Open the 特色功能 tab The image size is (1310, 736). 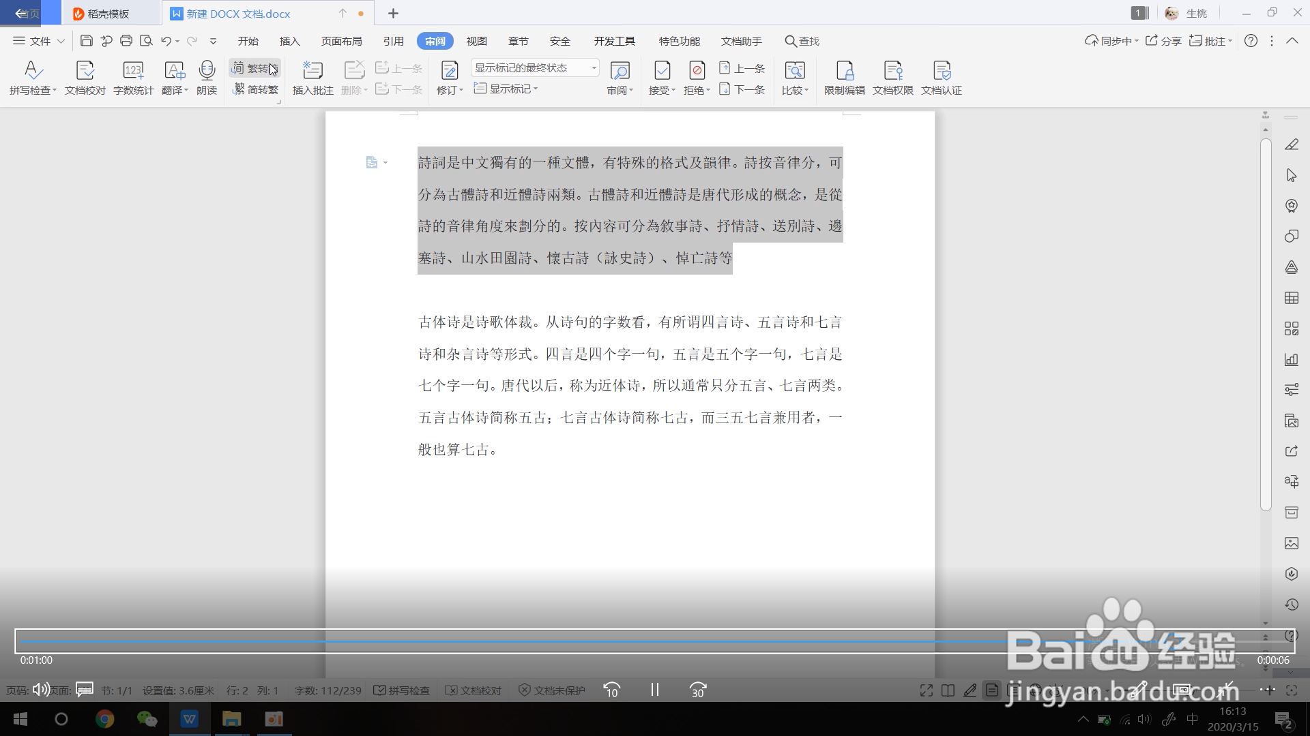click(679, 41)
